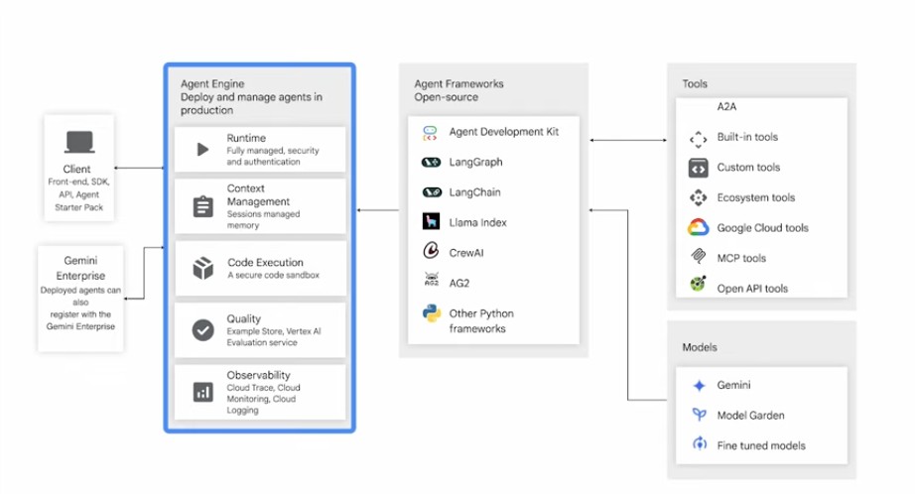Click the Python logo icon

coord(431,314)
